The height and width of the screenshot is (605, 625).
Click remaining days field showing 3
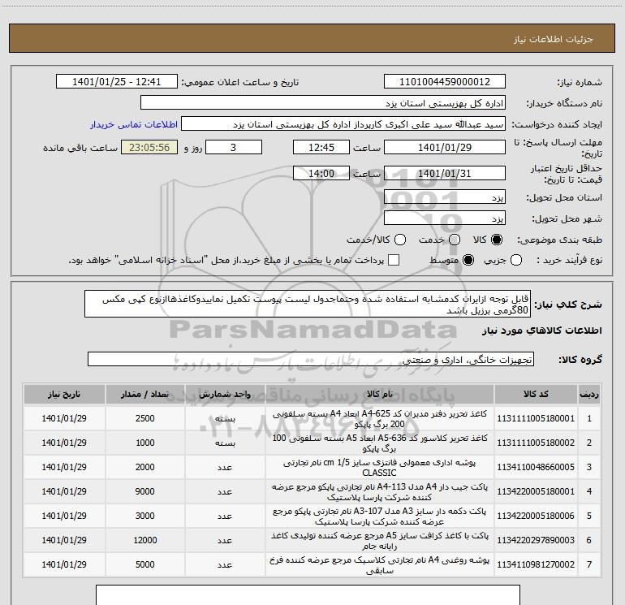click(234, 147)
